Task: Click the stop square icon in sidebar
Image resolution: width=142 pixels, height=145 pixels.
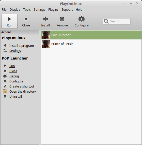Action: pyautogui.click(x=5, y=71)
